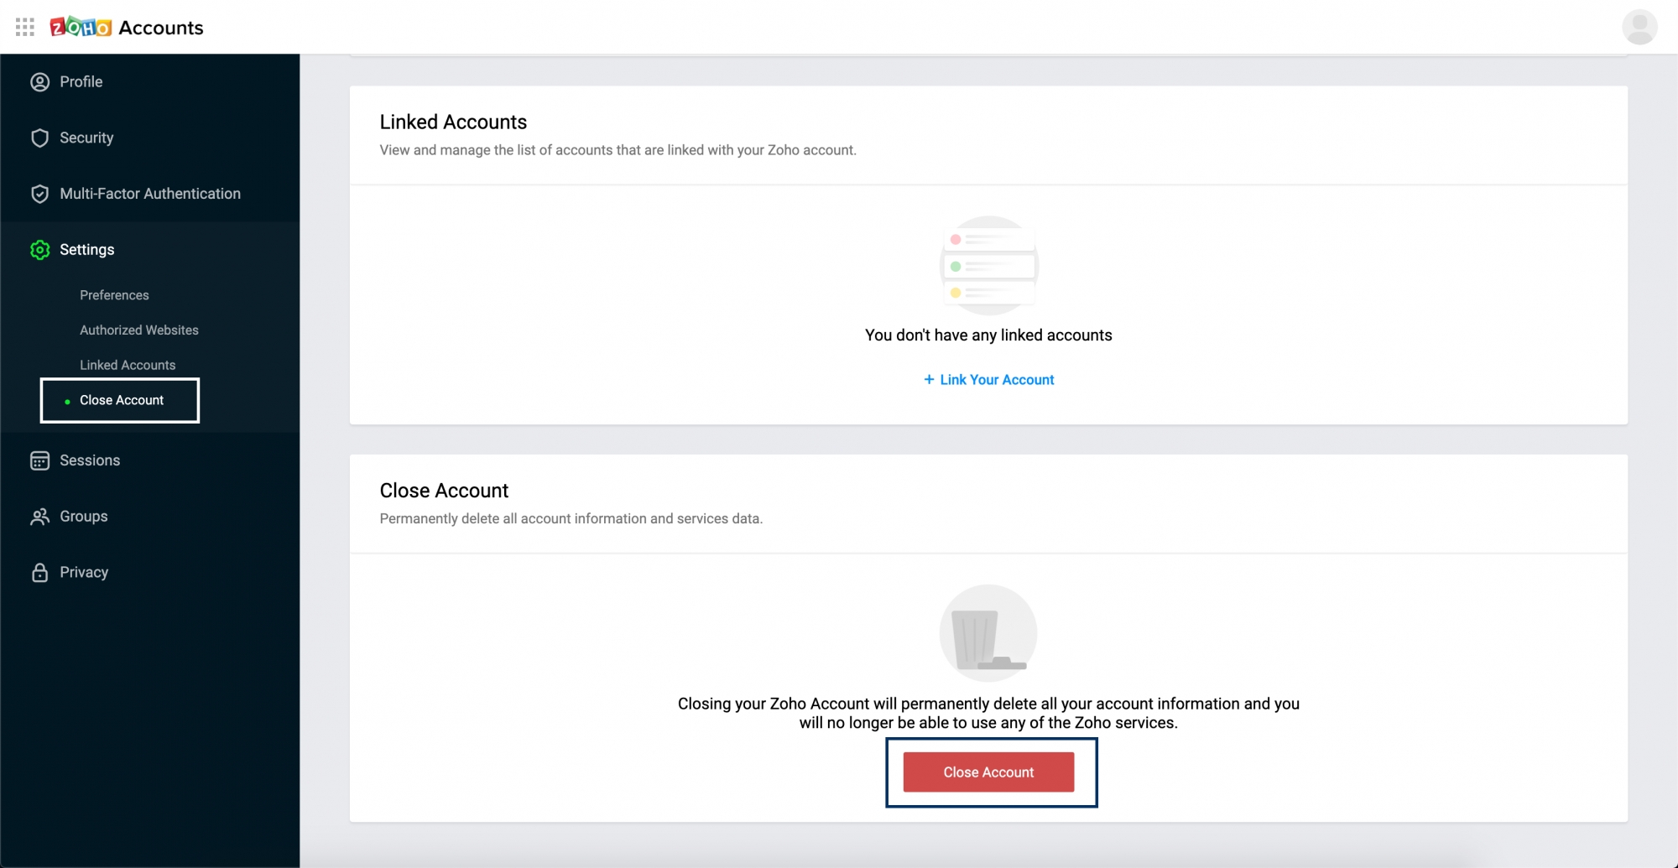The height and width of the screenshot is (868, 1678).
Task: Click the Sessions calendar icon
Action: click(39, 461)
